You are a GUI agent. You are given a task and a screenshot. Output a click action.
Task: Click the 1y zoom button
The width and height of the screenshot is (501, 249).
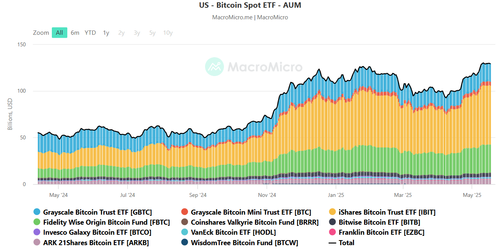[106, 33]
